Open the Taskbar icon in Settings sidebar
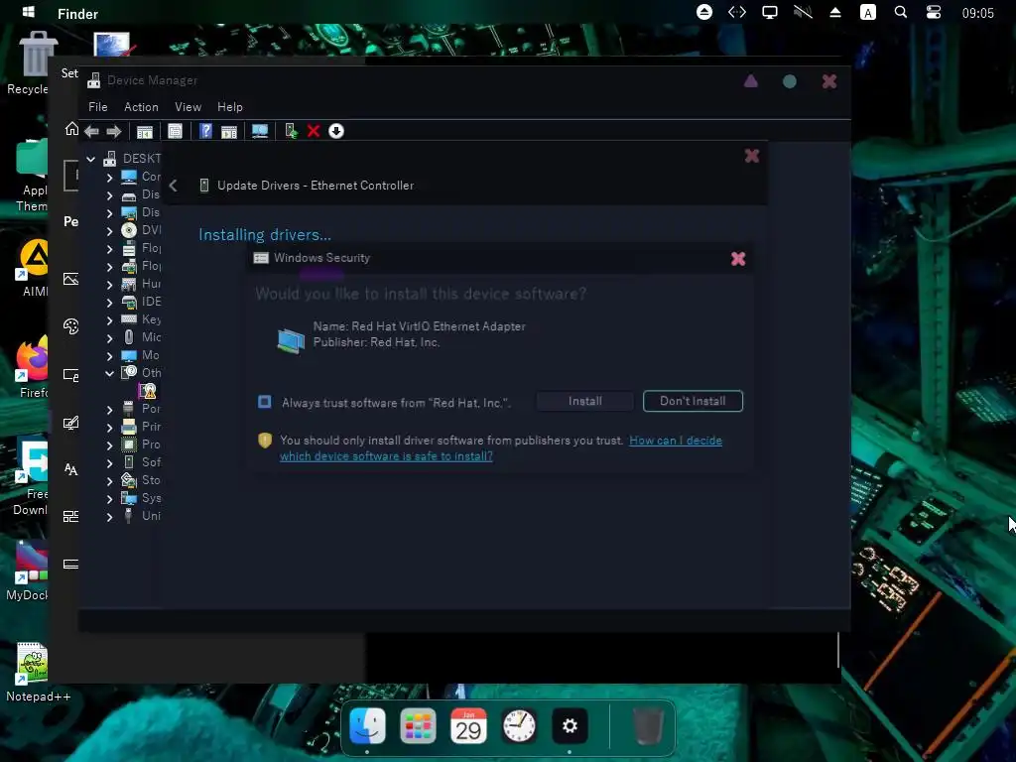The width and height of the screenshot is (1016, 762). click(x=70, y=564)
